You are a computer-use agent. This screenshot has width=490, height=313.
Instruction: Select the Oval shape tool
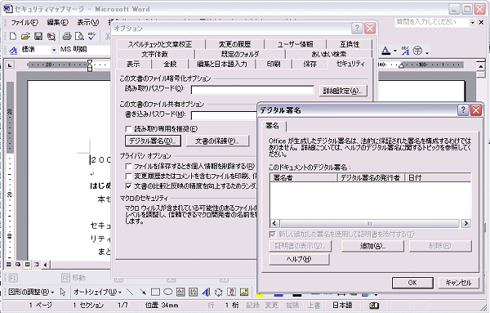[168, 292]
